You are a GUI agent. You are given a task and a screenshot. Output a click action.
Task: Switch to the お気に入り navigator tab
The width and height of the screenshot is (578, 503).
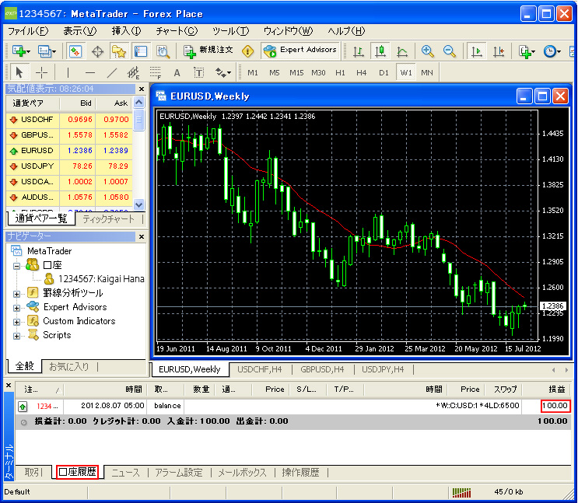tap(69, 366)
